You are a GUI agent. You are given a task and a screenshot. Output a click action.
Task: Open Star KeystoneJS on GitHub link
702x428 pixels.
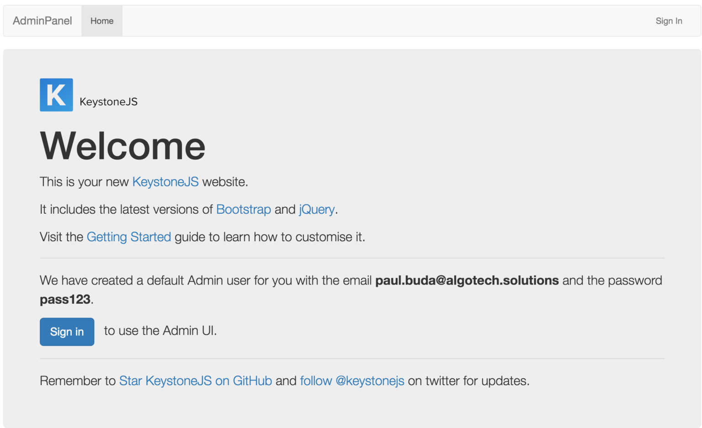coord(196,381)
